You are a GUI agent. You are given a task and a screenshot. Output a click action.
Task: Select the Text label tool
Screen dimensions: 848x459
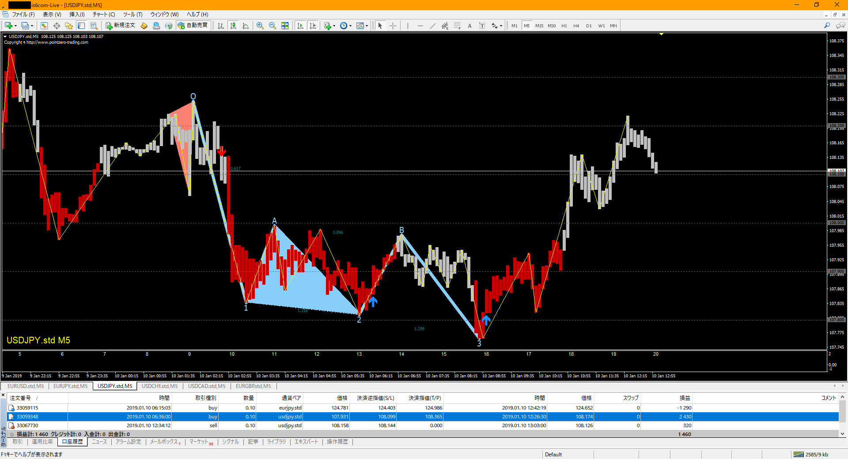click(469, 26)
